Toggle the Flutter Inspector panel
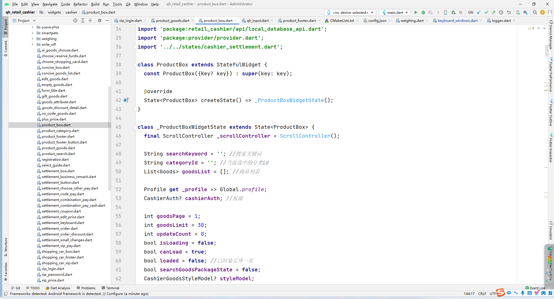Screen dimensions: 554x299 point(551,147)
